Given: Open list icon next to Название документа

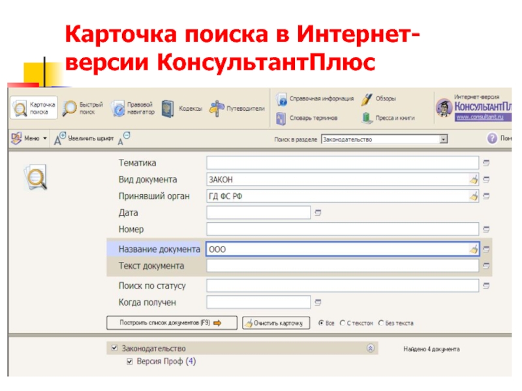Looking at the screenshot, I should click(x=486, y=249).
